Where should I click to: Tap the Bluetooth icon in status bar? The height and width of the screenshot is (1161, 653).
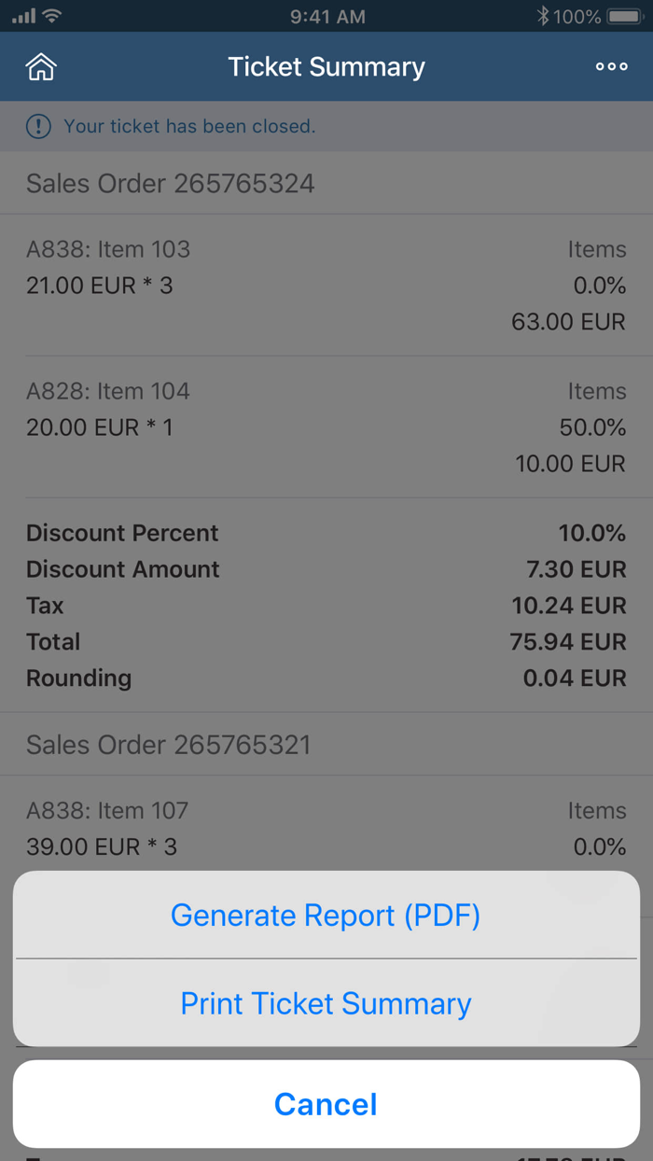pos(544,15)
